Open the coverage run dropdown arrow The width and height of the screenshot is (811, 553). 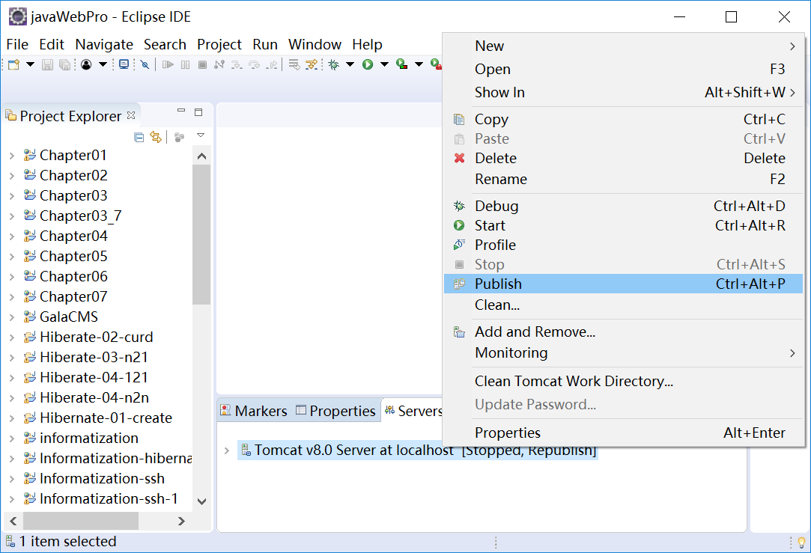tap(419, 64)
